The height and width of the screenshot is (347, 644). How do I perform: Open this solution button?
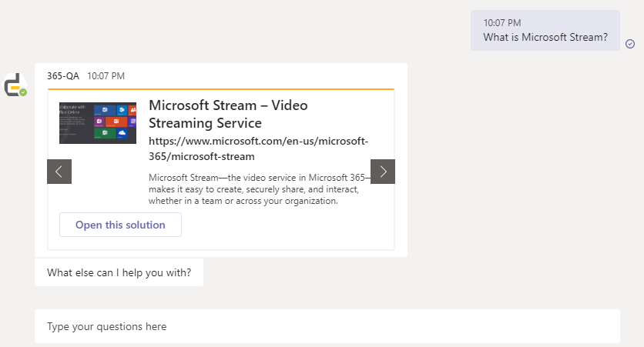(x=120, y=225)
